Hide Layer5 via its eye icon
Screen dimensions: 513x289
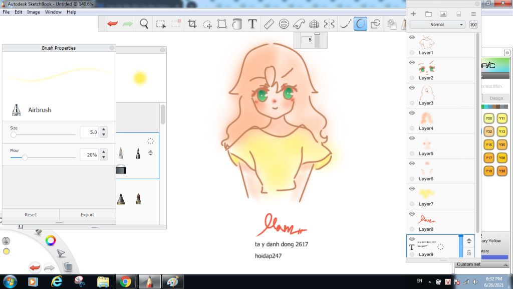click(x=412, y=138)
